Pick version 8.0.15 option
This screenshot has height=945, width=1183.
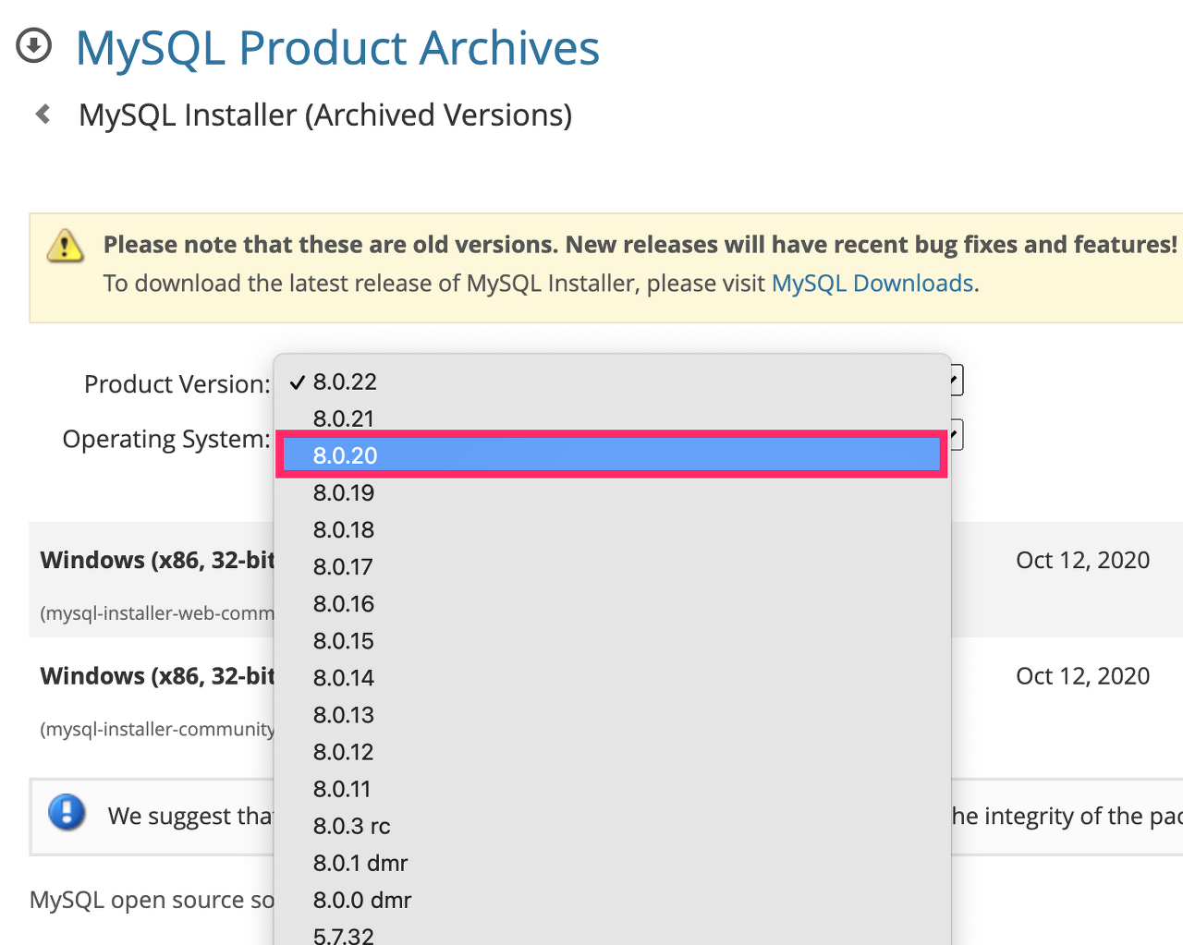coord(344,640)
